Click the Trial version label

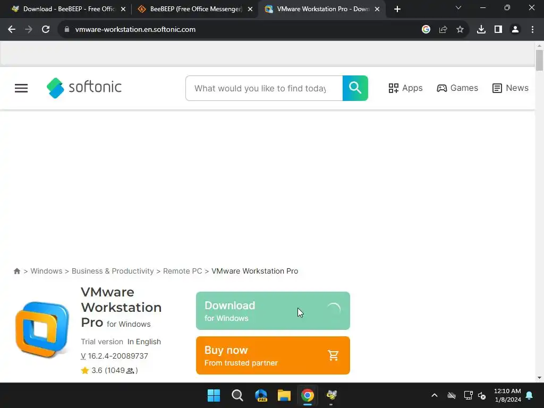click(x=102, y=342)
